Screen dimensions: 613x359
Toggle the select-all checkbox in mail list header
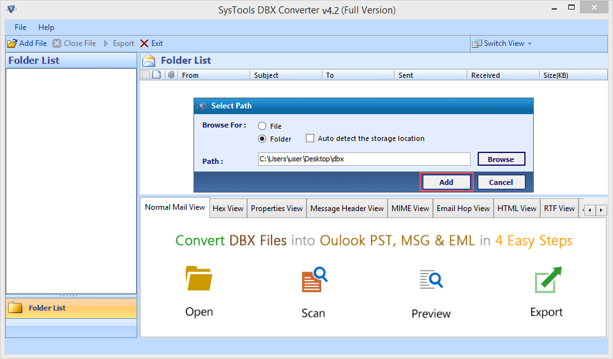(x=146, y=75)
